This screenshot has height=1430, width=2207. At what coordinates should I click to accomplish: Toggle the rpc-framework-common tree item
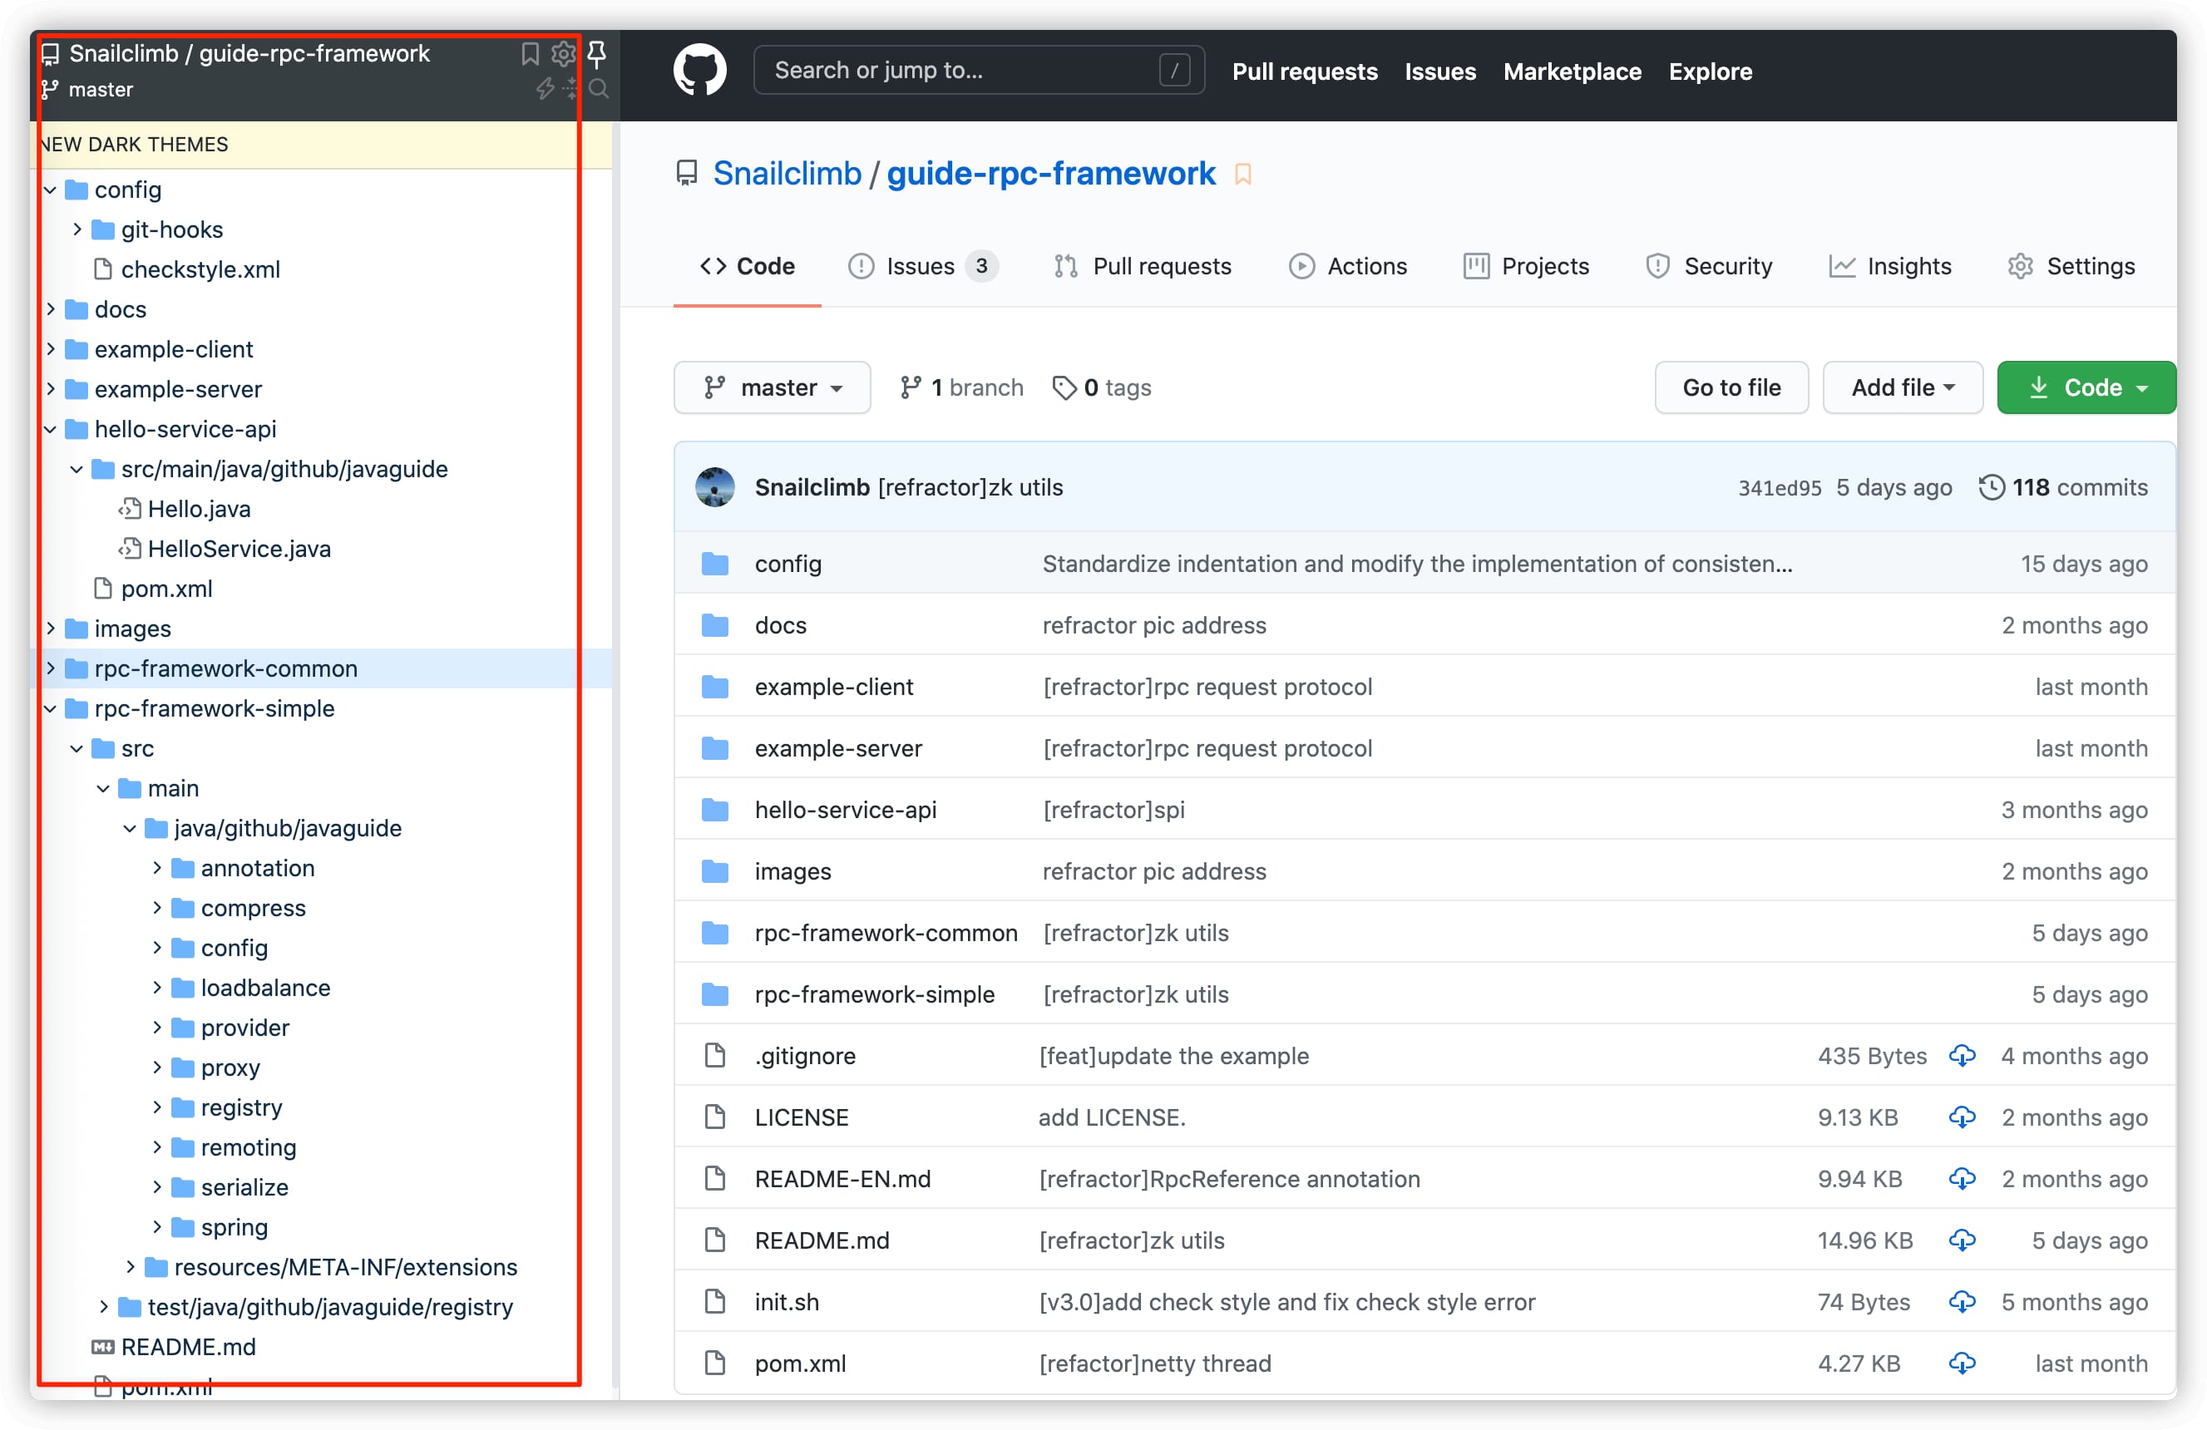click(x=48, y=668)
